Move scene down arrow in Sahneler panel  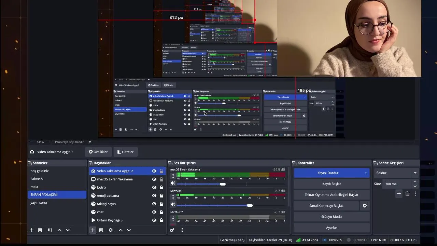point(68,230)
